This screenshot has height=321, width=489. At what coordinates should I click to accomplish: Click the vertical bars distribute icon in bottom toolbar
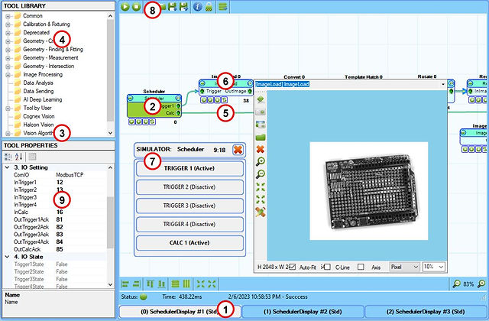[x=186, y=284]
